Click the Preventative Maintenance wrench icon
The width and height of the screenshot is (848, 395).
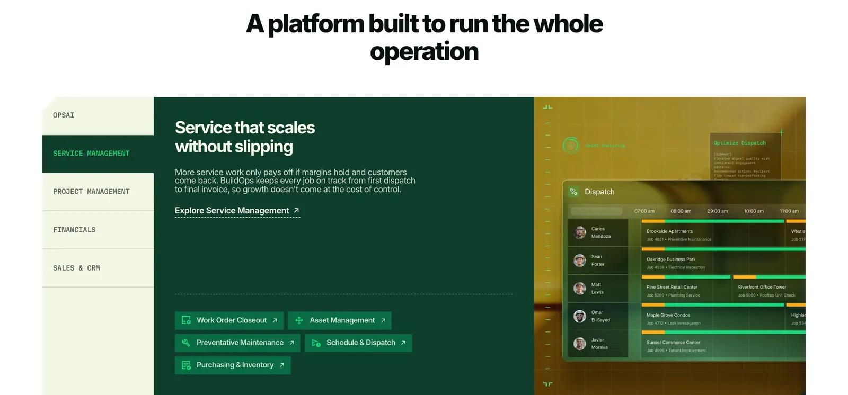pos(186,343)
